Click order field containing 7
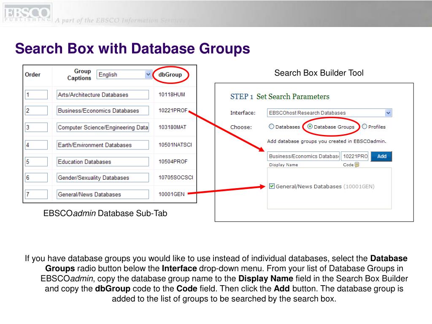 click(36, 194)
